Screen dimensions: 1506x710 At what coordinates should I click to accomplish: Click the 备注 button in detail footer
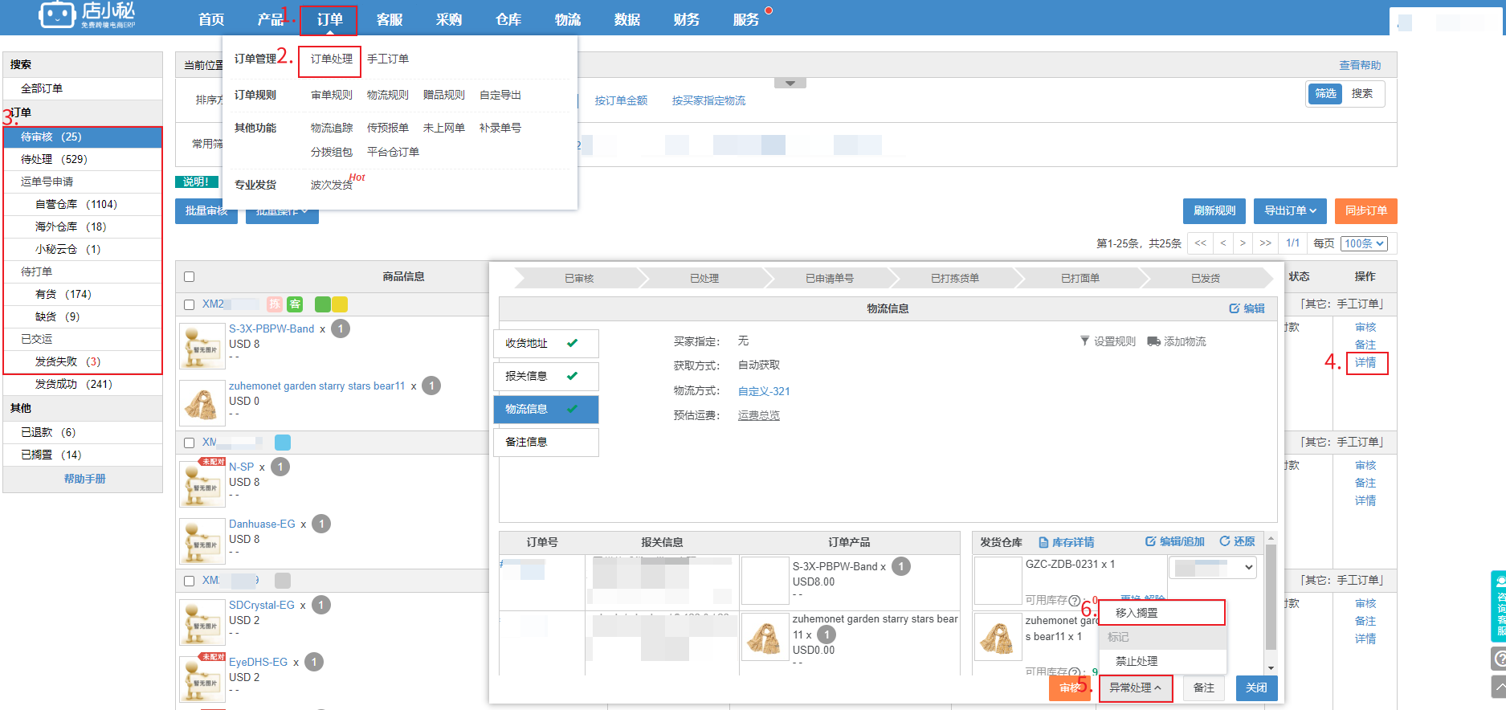tap(1203, 688)
